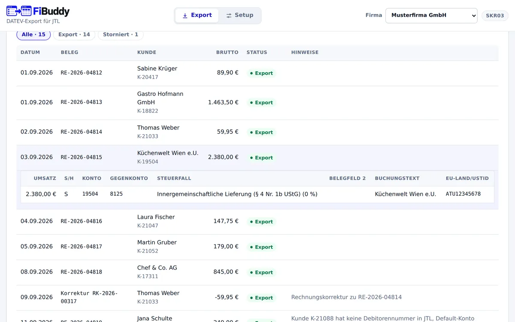The image size is (515, 322).
Task: Click the BRUTTO column header
Action: (227, 52)
